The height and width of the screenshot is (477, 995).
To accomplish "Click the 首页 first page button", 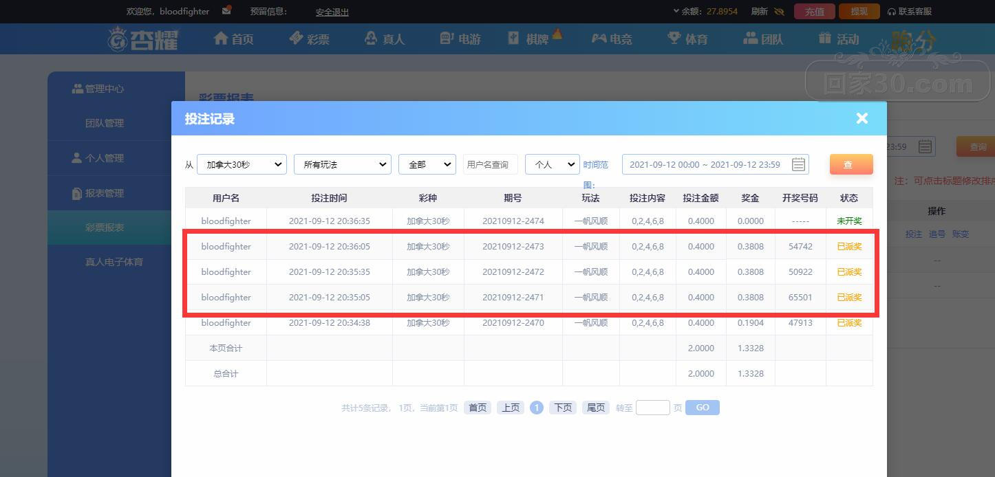I will 478,408.
